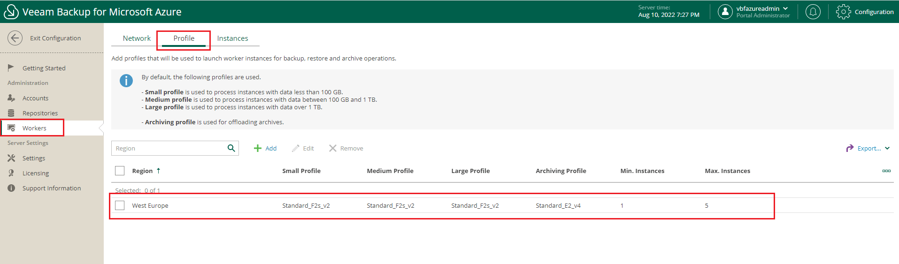
Task: Open Getting Started in sidebar
Action: click(x=44, y=68)
